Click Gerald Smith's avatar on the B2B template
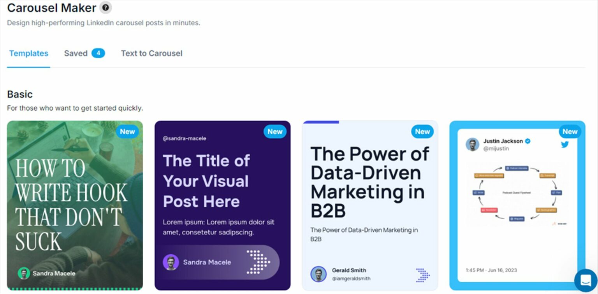The width and height of the screenshot is (598, 294). click(318, 274)
